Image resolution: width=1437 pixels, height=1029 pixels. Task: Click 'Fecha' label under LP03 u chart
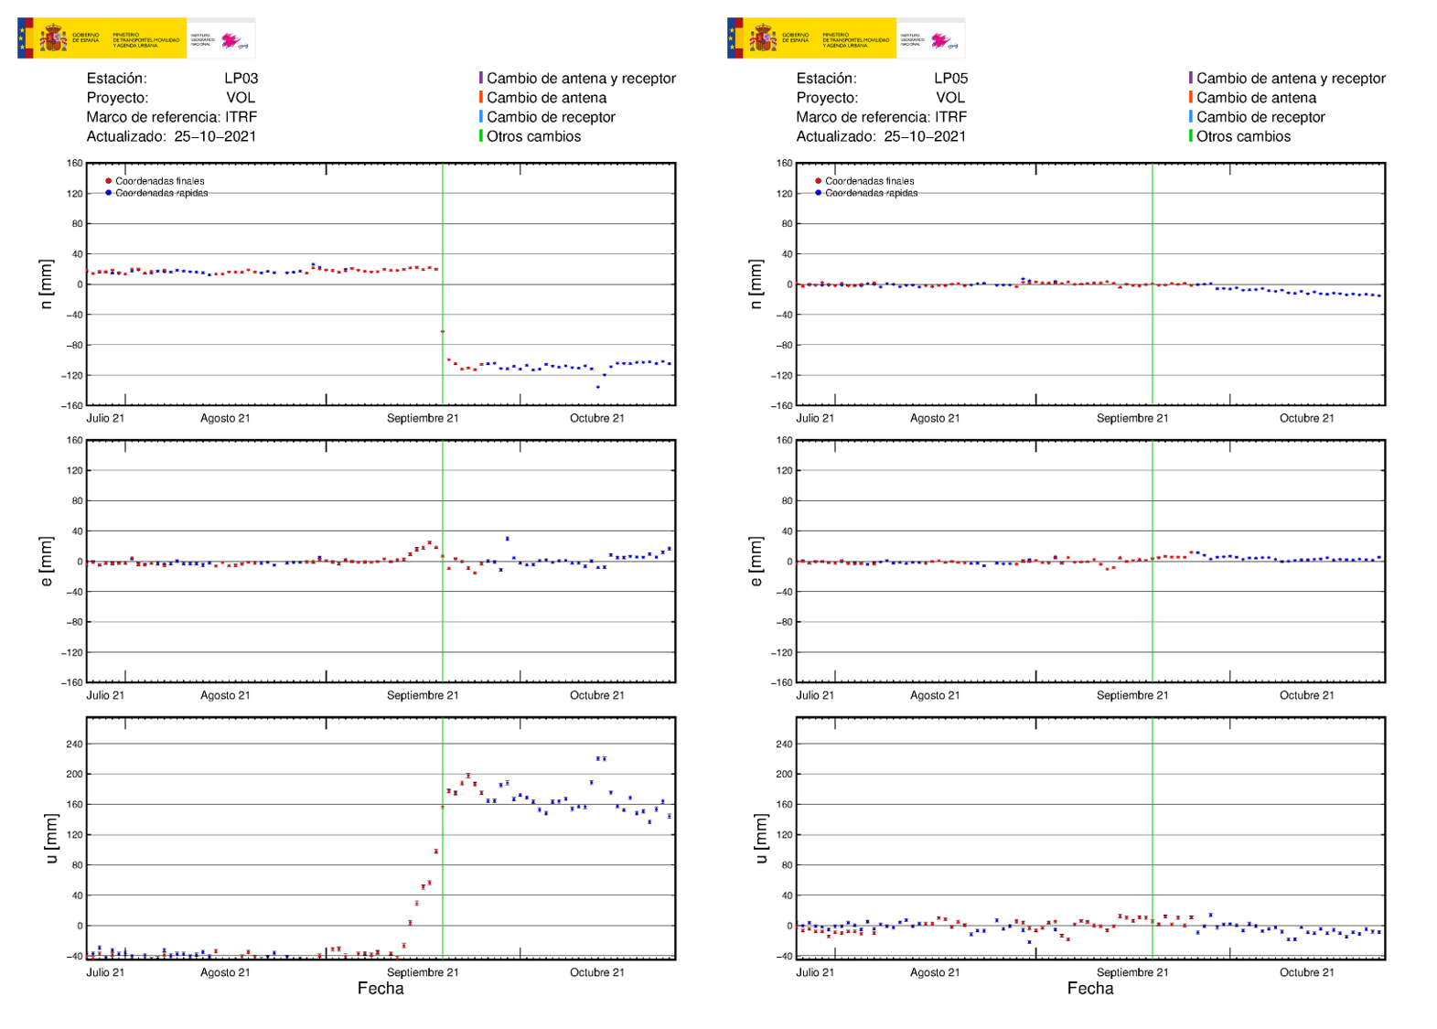pos(381,989)
